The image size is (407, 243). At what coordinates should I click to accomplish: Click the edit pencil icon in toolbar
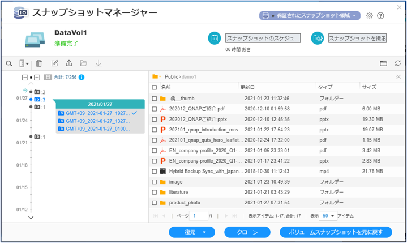point(55,64)
